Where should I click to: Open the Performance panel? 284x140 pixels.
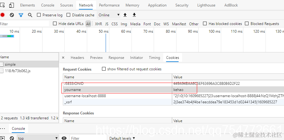109,5
